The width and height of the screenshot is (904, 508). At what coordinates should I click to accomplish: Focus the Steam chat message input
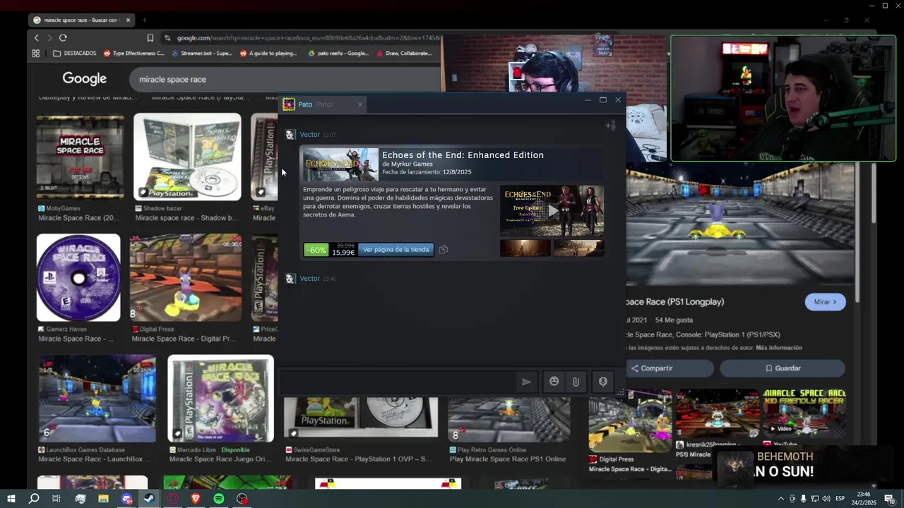tap(399, 382)
